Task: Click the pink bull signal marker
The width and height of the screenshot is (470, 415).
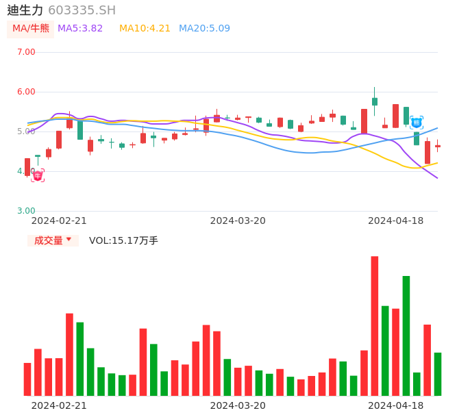Action: click(x=38, y=175)
